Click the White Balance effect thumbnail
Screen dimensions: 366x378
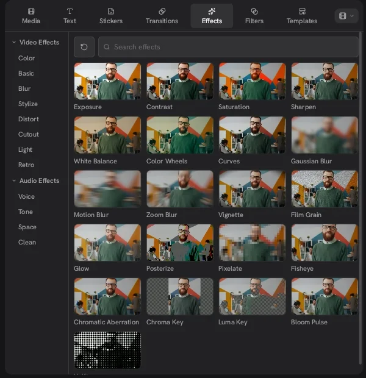[107, 135]
